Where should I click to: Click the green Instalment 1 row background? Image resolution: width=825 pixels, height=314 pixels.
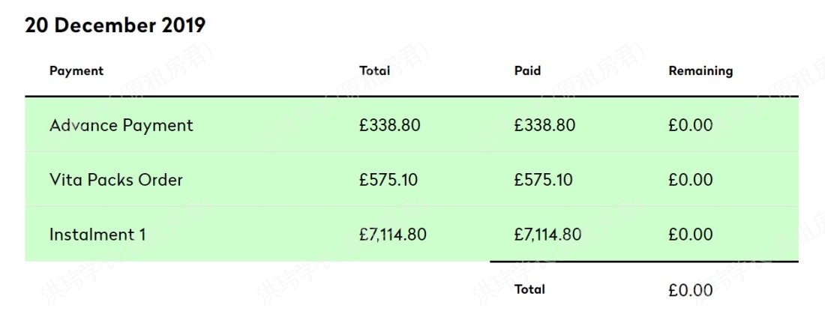[x=412, y=234]
